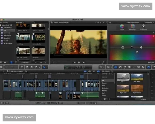Select the Keying effects category
Image resolution: width=155 pixels, height=124 pixels.
tap(104, 91)
